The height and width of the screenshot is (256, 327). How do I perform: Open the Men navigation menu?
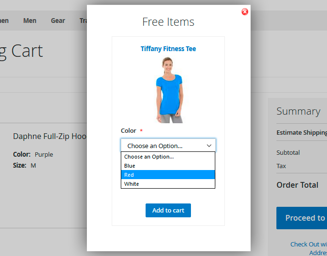(30, 21)
